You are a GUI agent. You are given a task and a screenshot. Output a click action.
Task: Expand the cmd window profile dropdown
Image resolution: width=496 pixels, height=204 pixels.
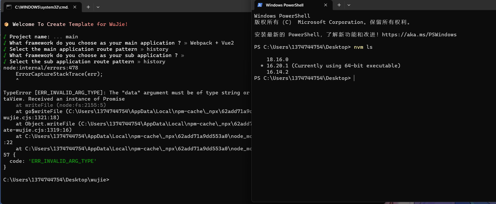(98, 7)
